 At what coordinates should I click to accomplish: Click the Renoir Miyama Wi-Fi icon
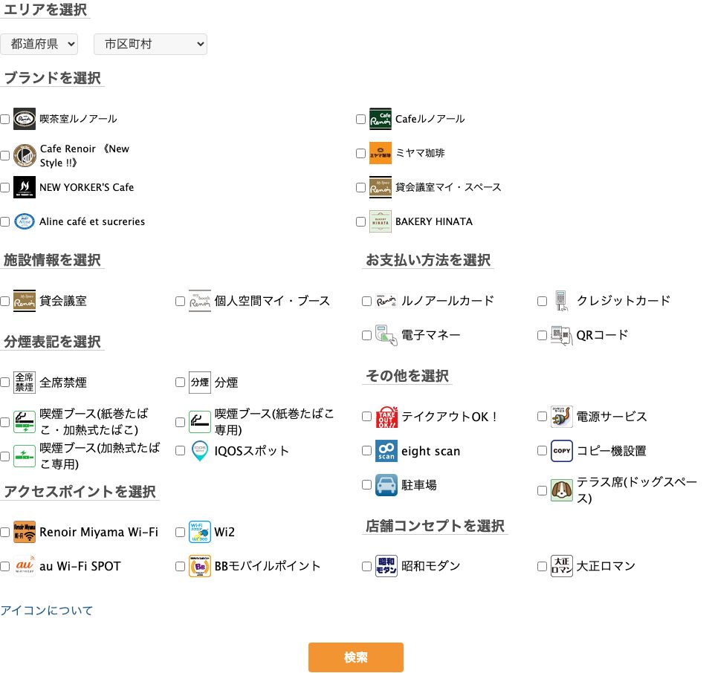(x=25, y=532)
